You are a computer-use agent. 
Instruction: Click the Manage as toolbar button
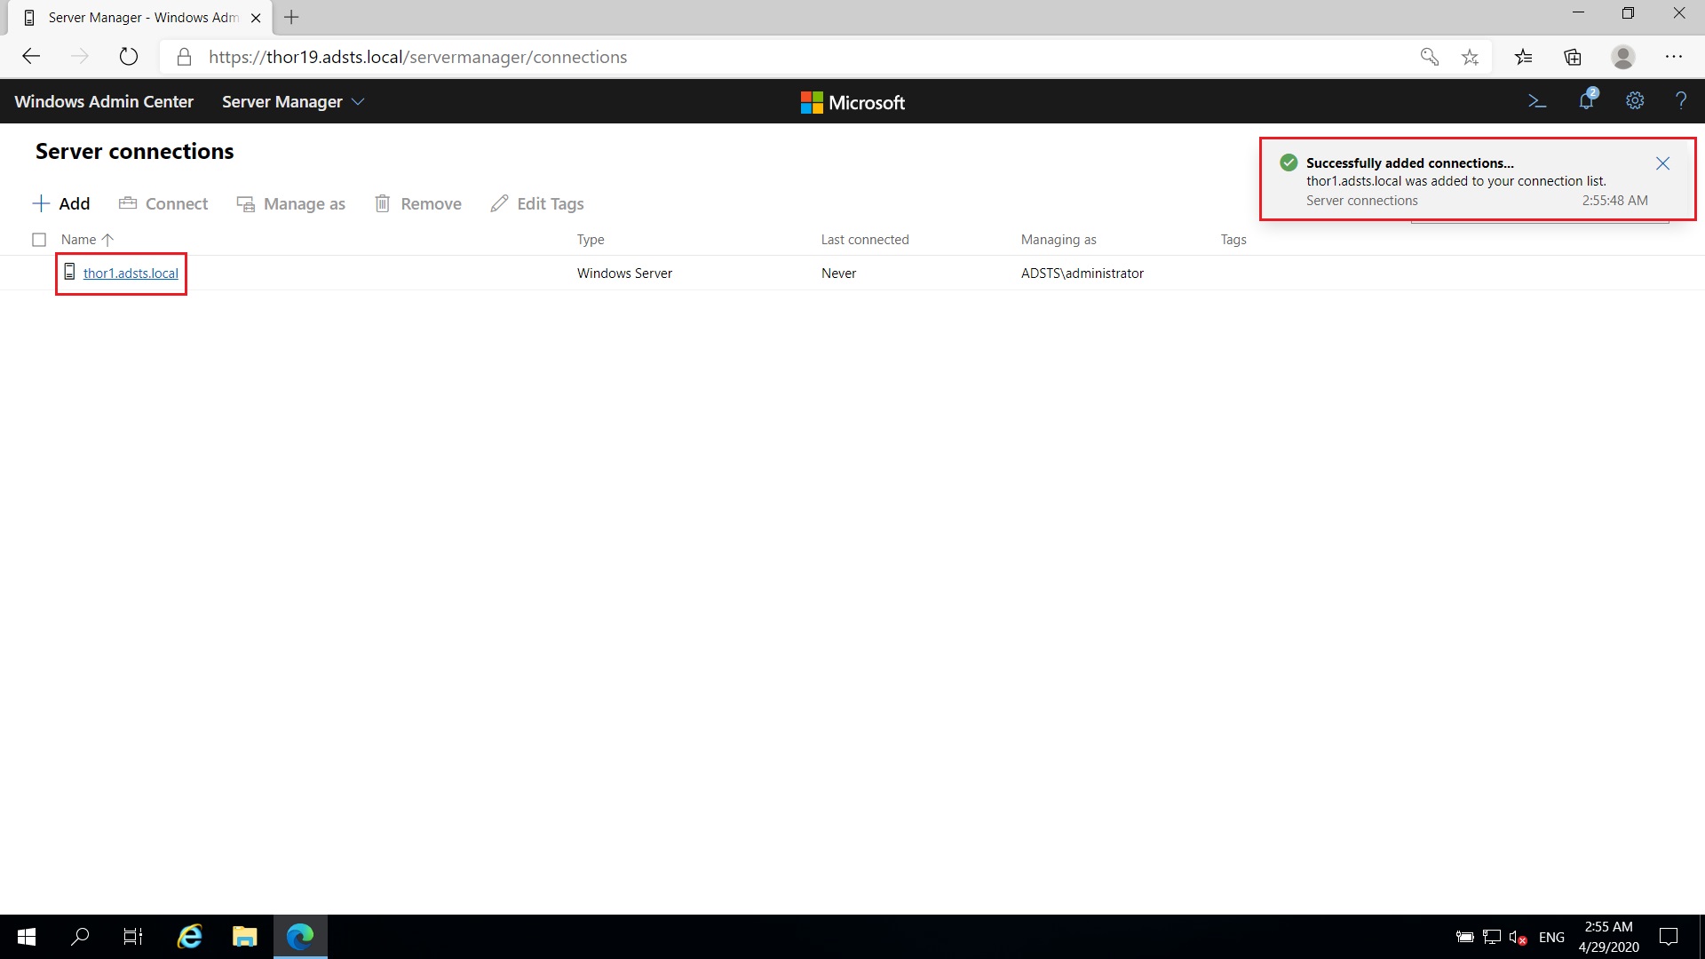290,203
